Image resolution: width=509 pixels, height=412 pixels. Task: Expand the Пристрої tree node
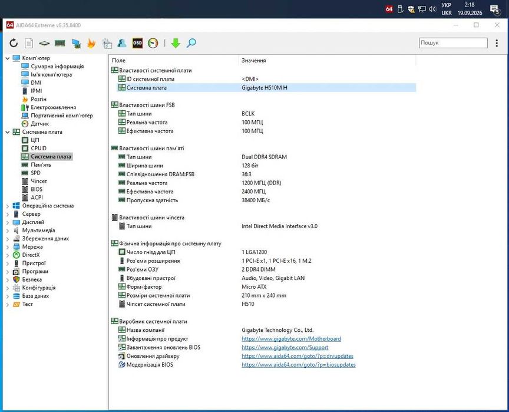point(8,263)
